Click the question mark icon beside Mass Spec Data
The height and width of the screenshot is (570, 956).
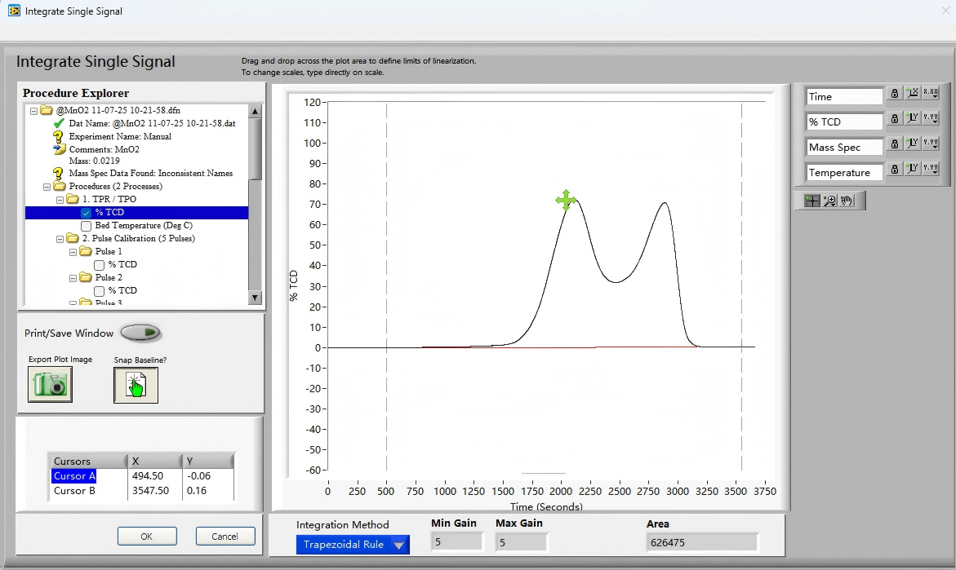59,174
